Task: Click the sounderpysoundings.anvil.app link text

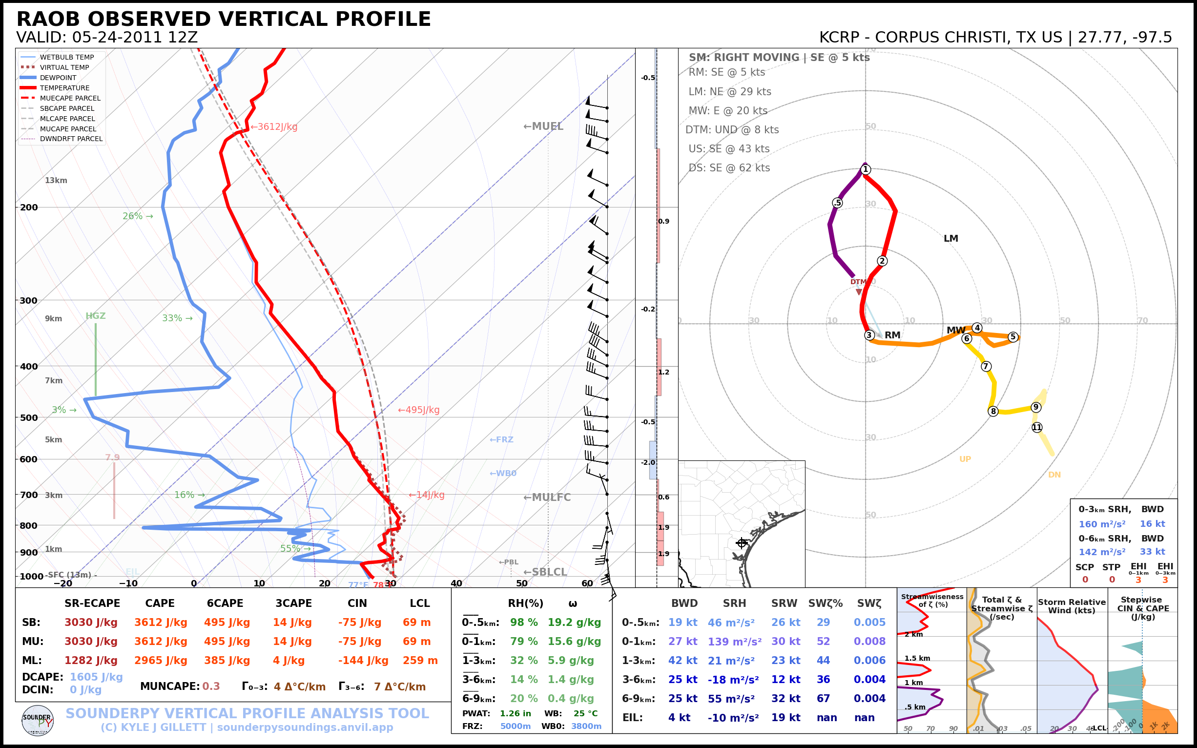Action: click(x=305, y=727)
